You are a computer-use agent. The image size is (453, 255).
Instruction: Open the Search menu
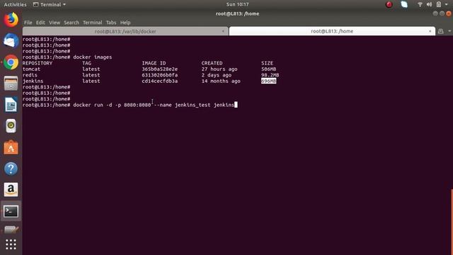(x=71, y=23)
